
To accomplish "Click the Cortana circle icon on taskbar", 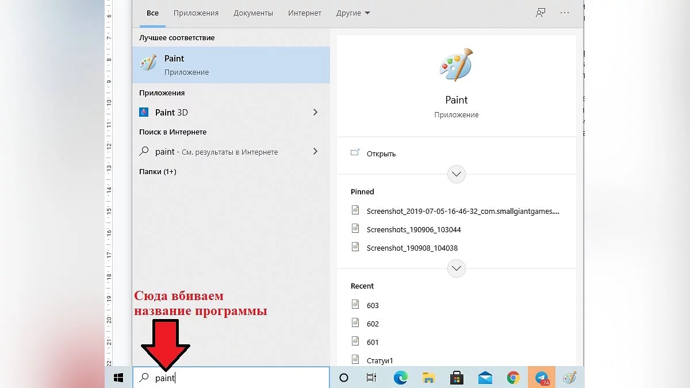I will tap(344, 378).
